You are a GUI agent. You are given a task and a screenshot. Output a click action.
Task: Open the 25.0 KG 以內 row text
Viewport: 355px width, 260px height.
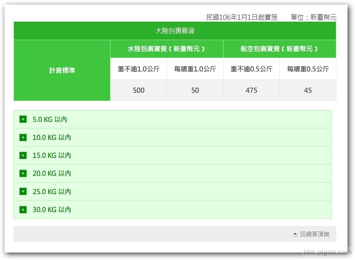click(x=52, y=192)
